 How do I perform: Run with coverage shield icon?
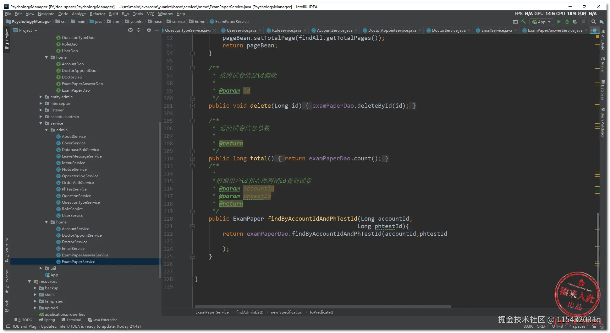[575, 22]
